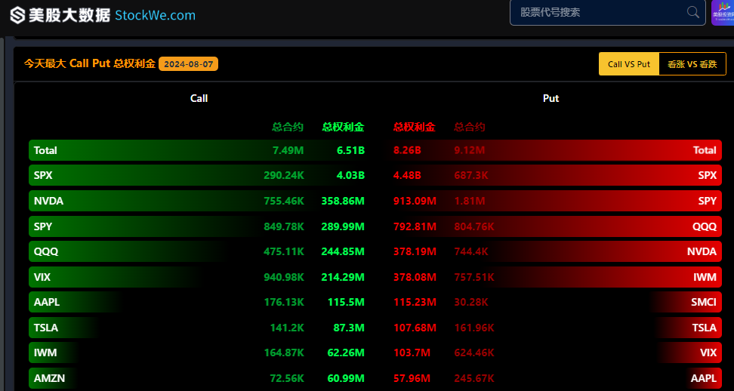Click the StockWe logo icon

(x=17, y=15)
